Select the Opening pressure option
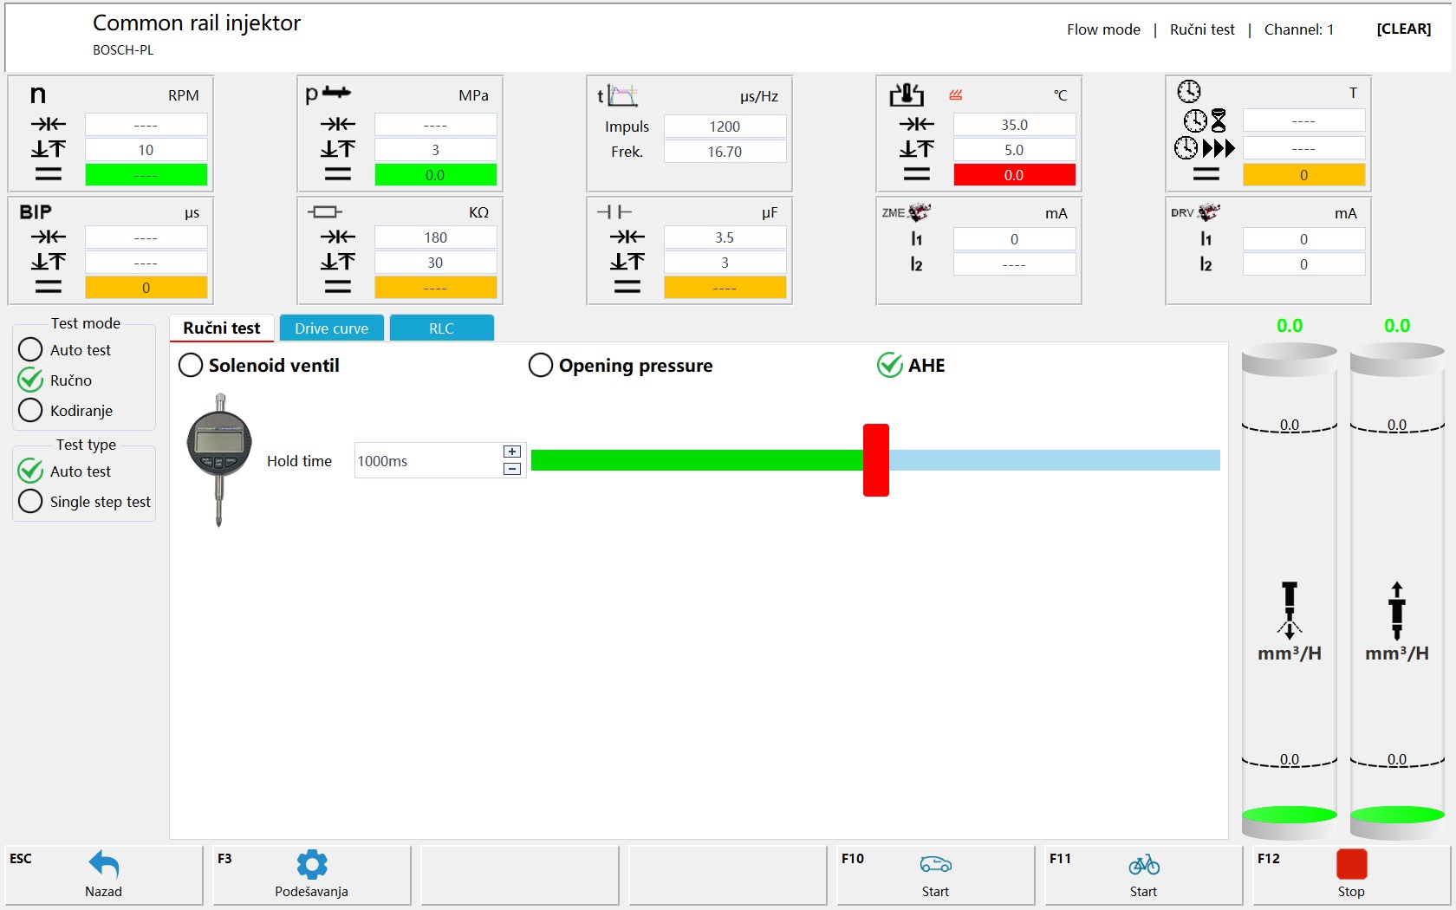This screenshot has height=910, width=1456. (541, 366)
